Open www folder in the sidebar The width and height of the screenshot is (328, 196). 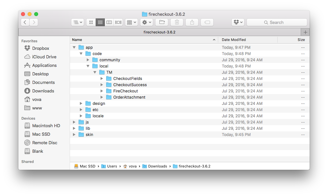(x=33, y=108)
